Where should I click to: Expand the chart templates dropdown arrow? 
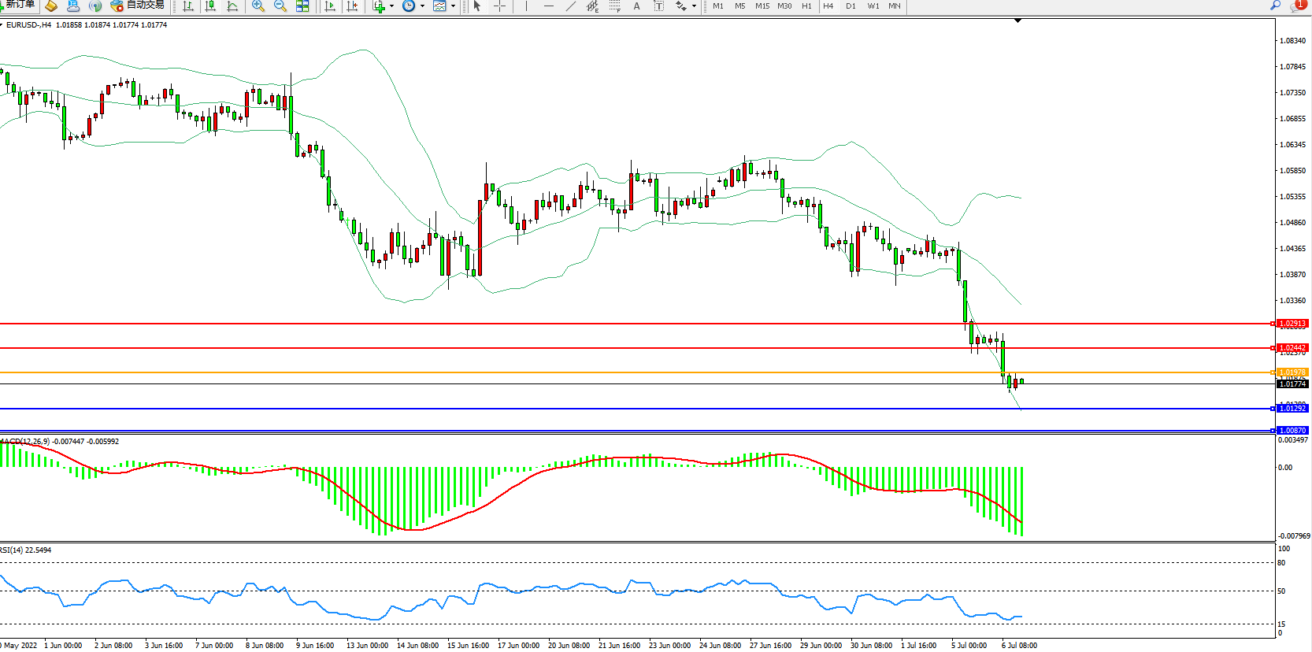[453, 6]
